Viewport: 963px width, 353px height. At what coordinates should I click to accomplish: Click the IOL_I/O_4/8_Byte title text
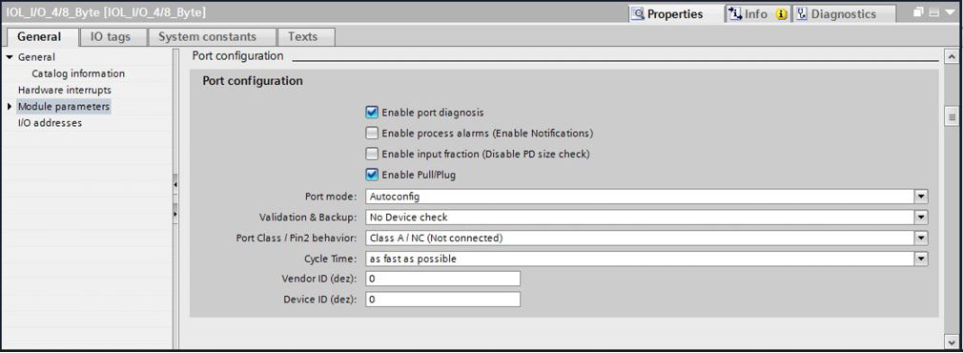[x=106, y=12]
